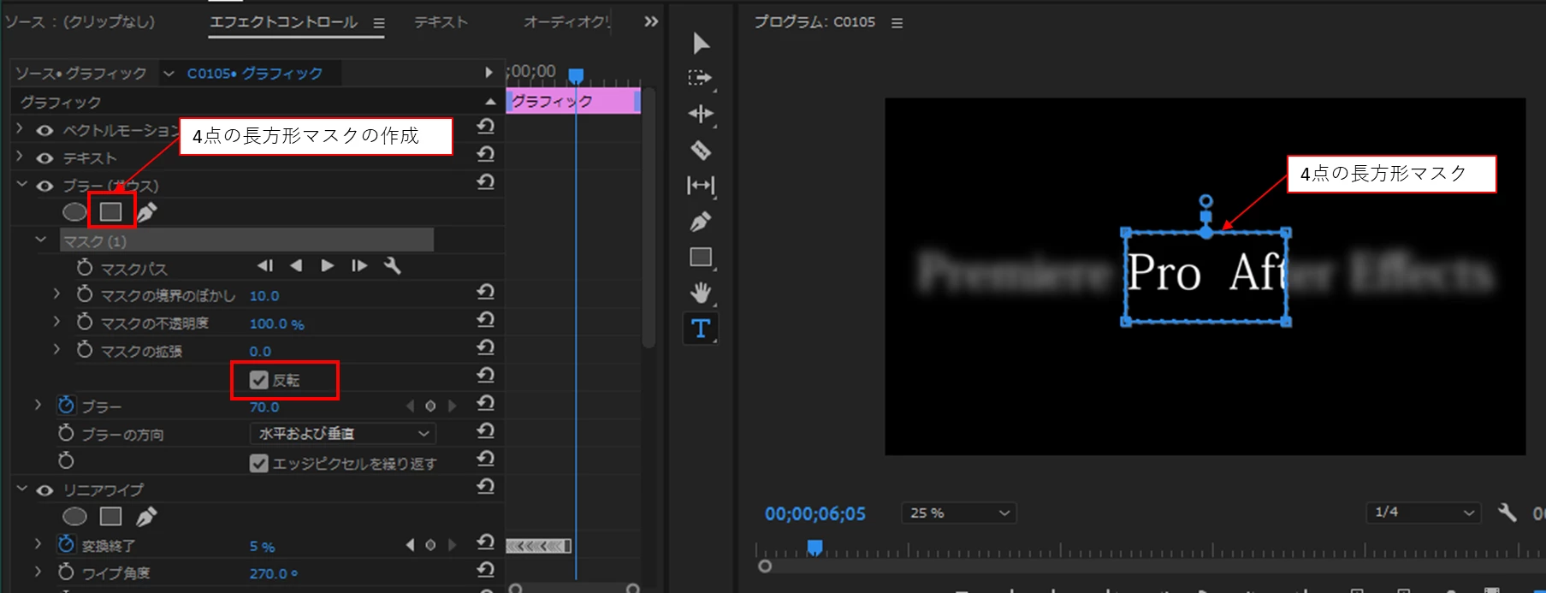Uncheck the 反転 checkbox
The height and width of the screenshot is (593, 1546).
pos(258,380)
